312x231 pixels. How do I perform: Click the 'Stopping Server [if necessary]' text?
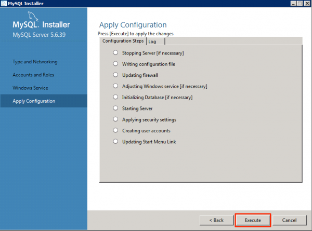click(153, 53)
